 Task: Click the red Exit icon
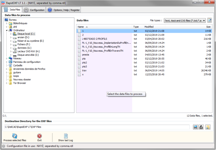[x=39, y=136]
